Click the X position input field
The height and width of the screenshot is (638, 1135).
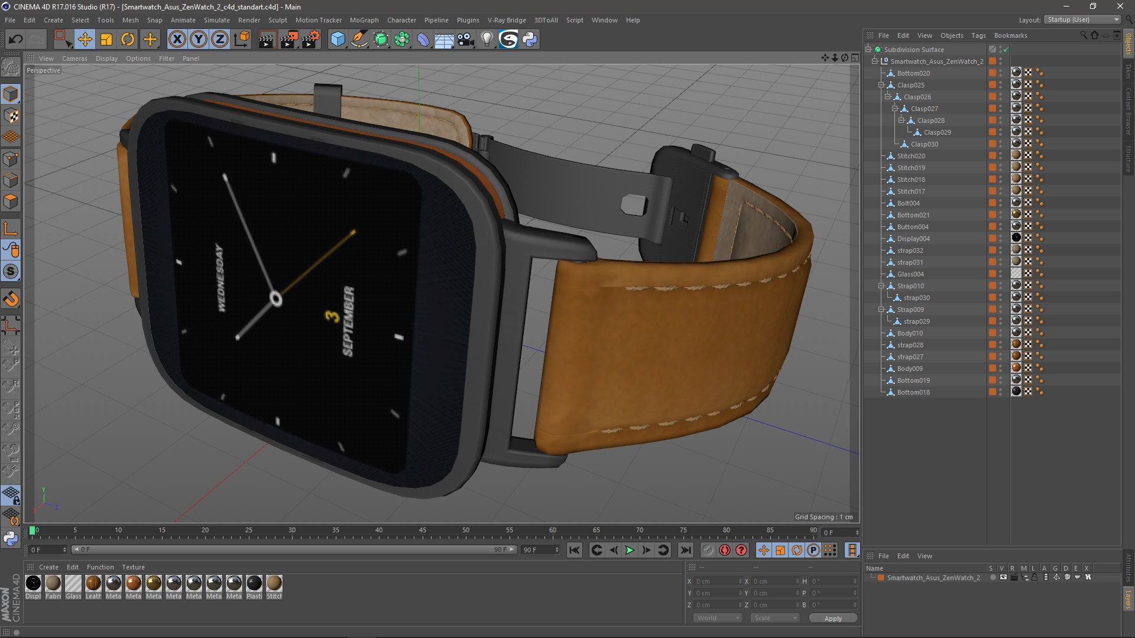pyautogui.click(x=718, y=581)
